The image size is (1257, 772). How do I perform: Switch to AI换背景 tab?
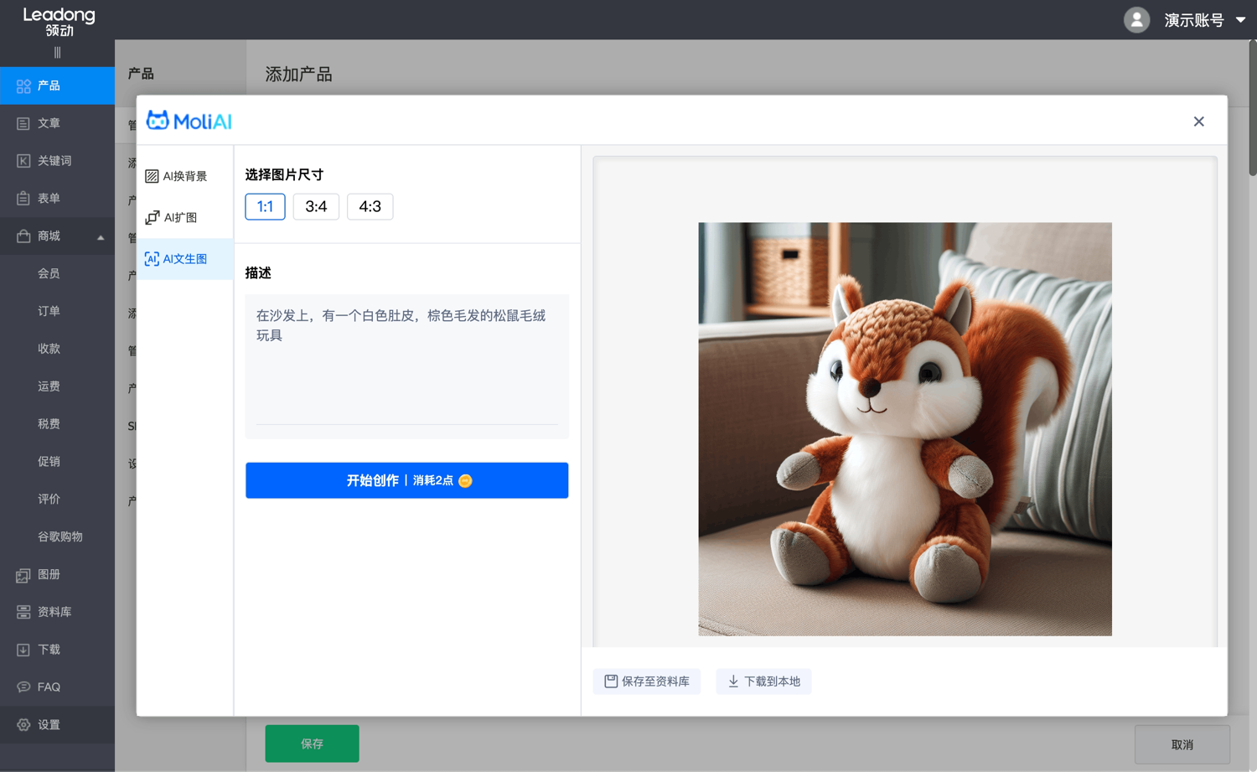point(177,176)
